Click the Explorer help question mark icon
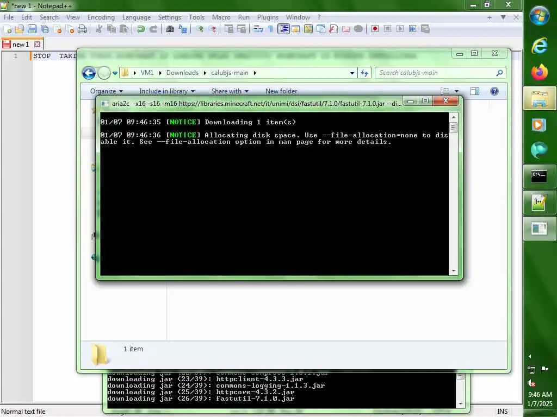557x417 pixels. (494, 91)
